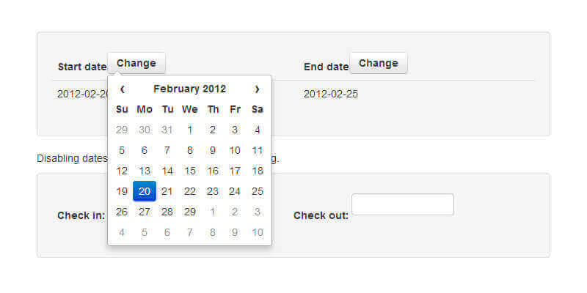Image resolution: width=587 pixels, height=293 pixels.
Task: Select February 3 in the calendar
Action: [235, 130]
